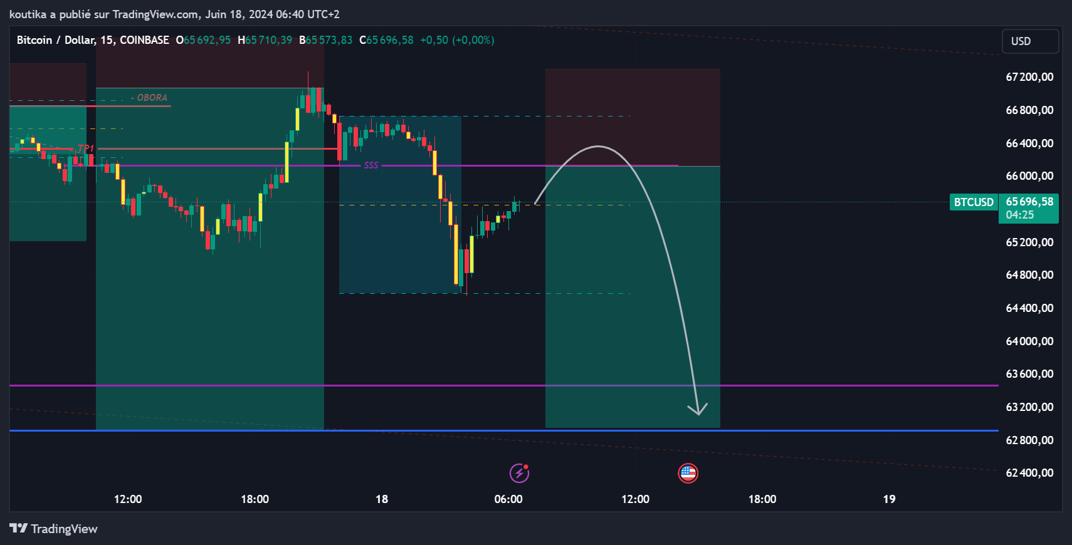Click the 04:25 candle countdown timer

click(1020, 215)
